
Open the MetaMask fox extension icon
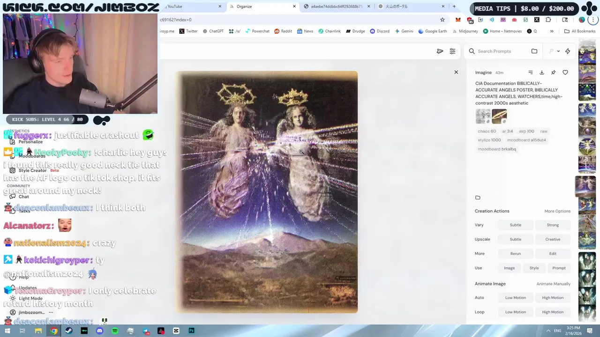point(458,20)
